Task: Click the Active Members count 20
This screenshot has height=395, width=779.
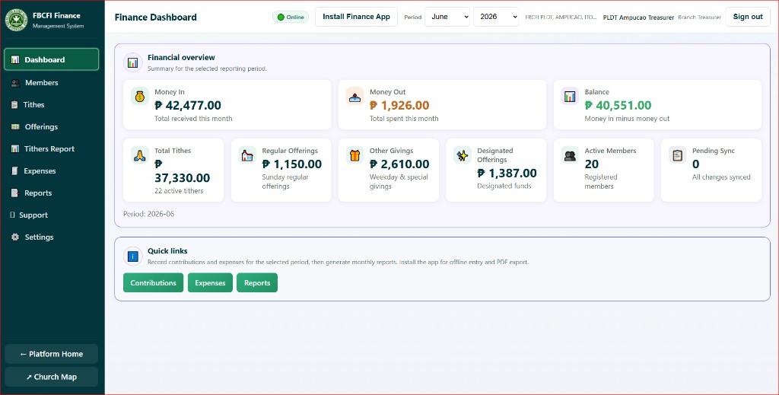Action: 592,164
